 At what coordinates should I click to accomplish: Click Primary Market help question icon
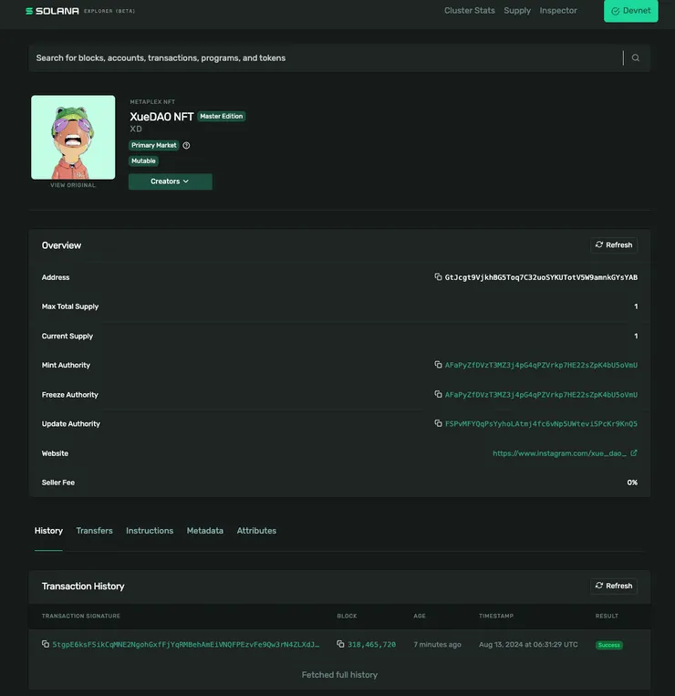point(186,145)
